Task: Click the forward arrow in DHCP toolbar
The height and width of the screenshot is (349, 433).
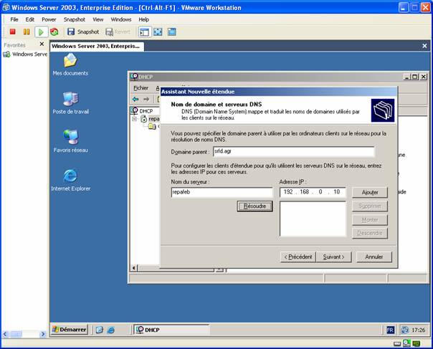Action: pos(146,99)
